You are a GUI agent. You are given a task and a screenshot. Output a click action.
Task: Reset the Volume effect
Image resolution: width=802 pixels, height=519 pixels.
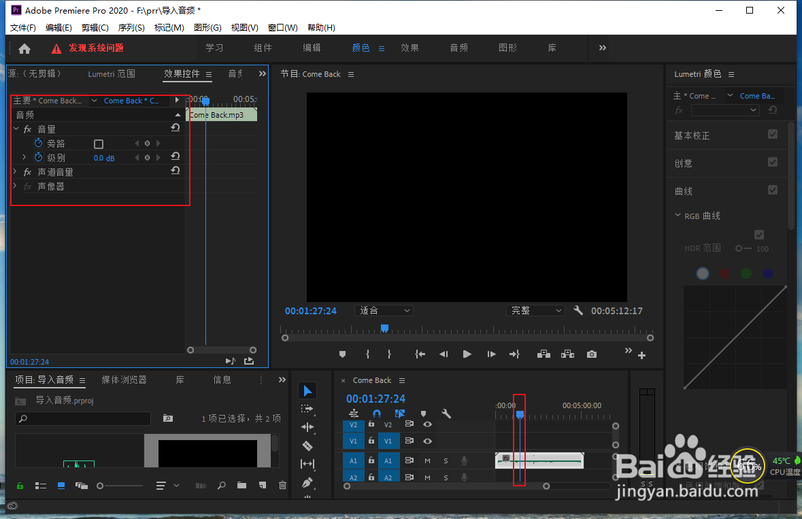[176, 127]
